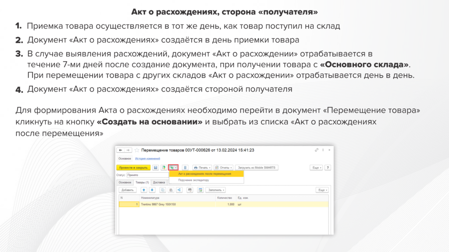Click the document structure icon
Viewport: 449px width, 252px height.
[185, 168]
